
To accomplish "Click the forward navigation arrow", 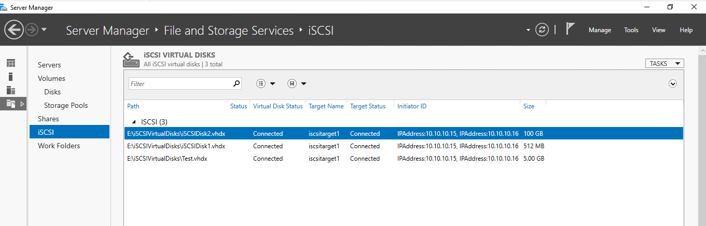I will pyautogui.click(x=32, y=30).
